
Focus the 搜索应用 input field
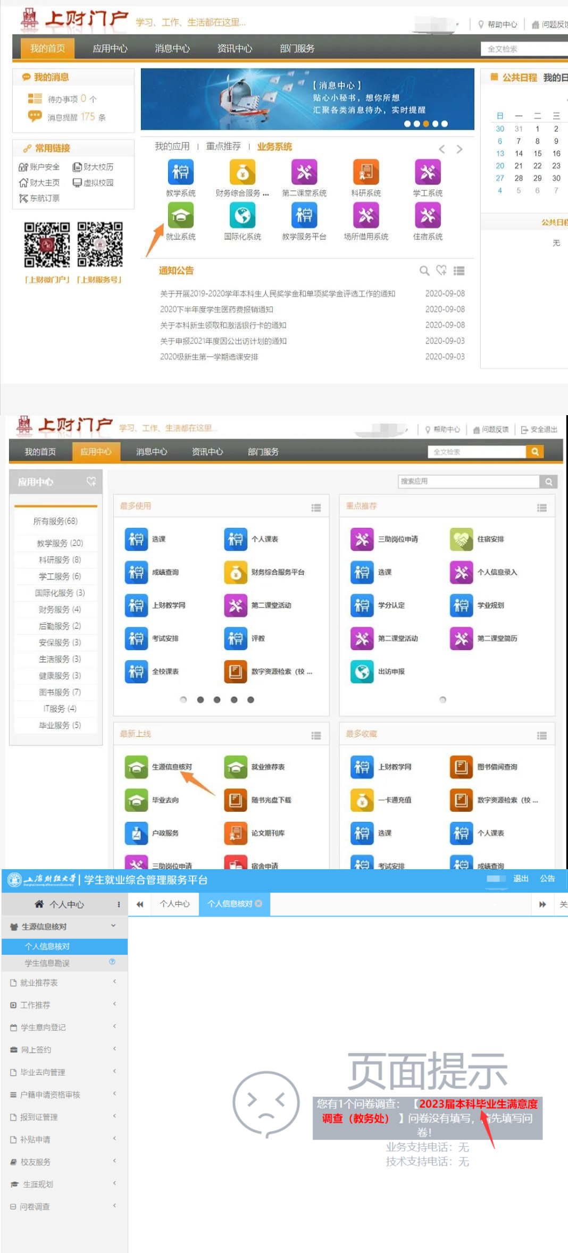point(469,481)
